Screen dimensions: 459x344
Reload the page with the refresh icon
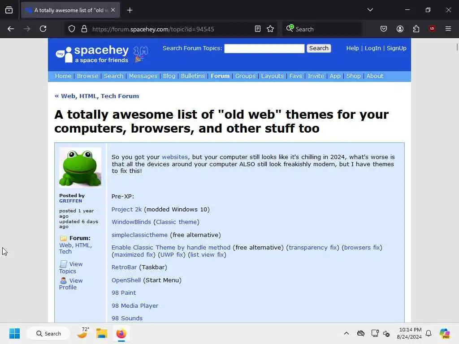(x=43, y=29)
